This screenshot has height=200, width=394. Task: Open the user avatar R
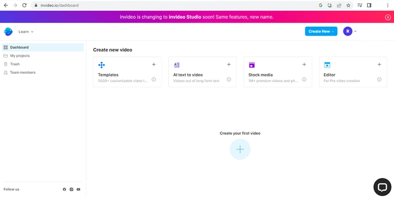[x=348, y=31]
